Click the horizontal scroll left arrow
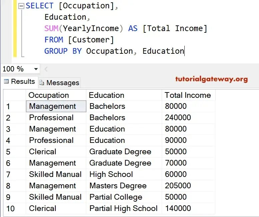 (46, 69)
